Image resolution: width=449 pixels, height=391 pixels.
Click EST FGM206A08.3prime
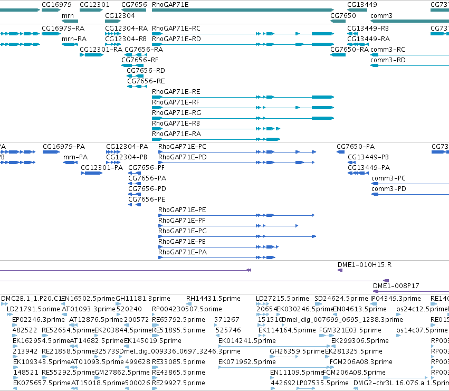pyautogui.click(x=361, y=363)
